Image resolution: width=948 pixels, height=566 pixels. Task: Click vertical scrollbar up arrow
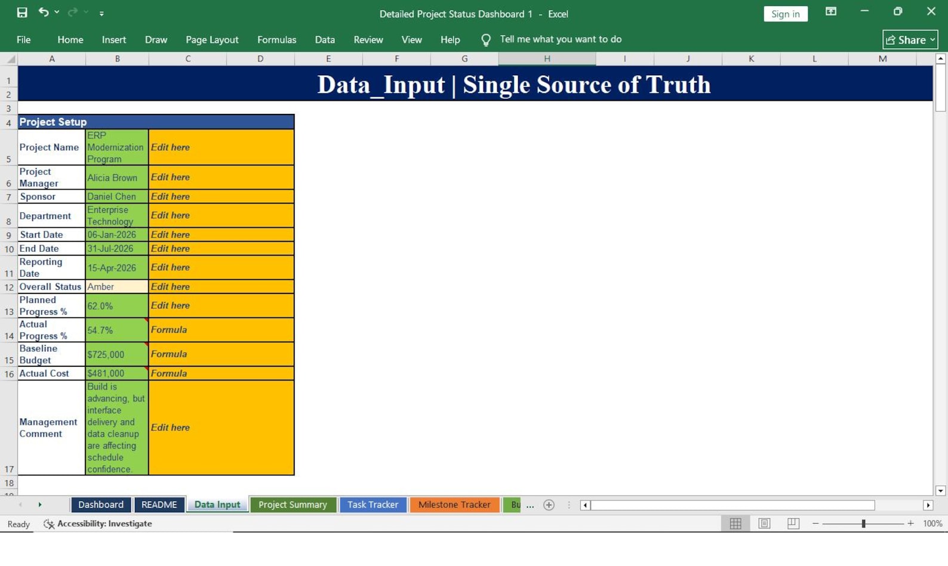(940, 58)
